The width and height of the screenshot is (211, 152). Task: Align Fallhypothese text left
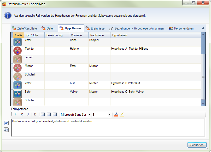click(x=43, y=114)
